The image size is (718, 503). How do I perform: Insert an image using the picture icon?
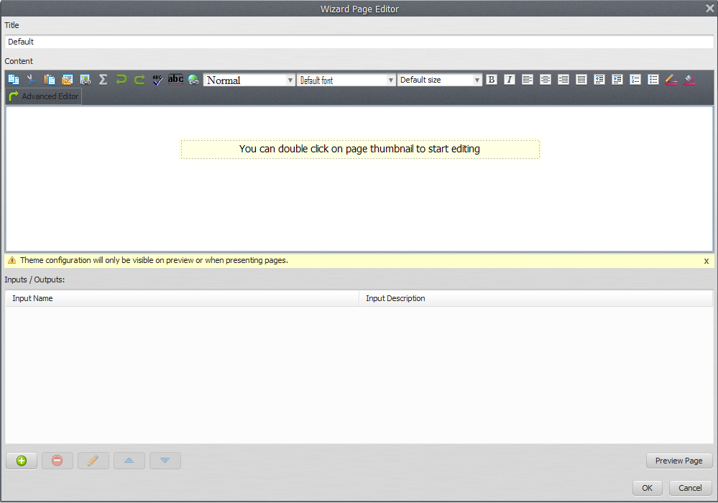(68, 80)
